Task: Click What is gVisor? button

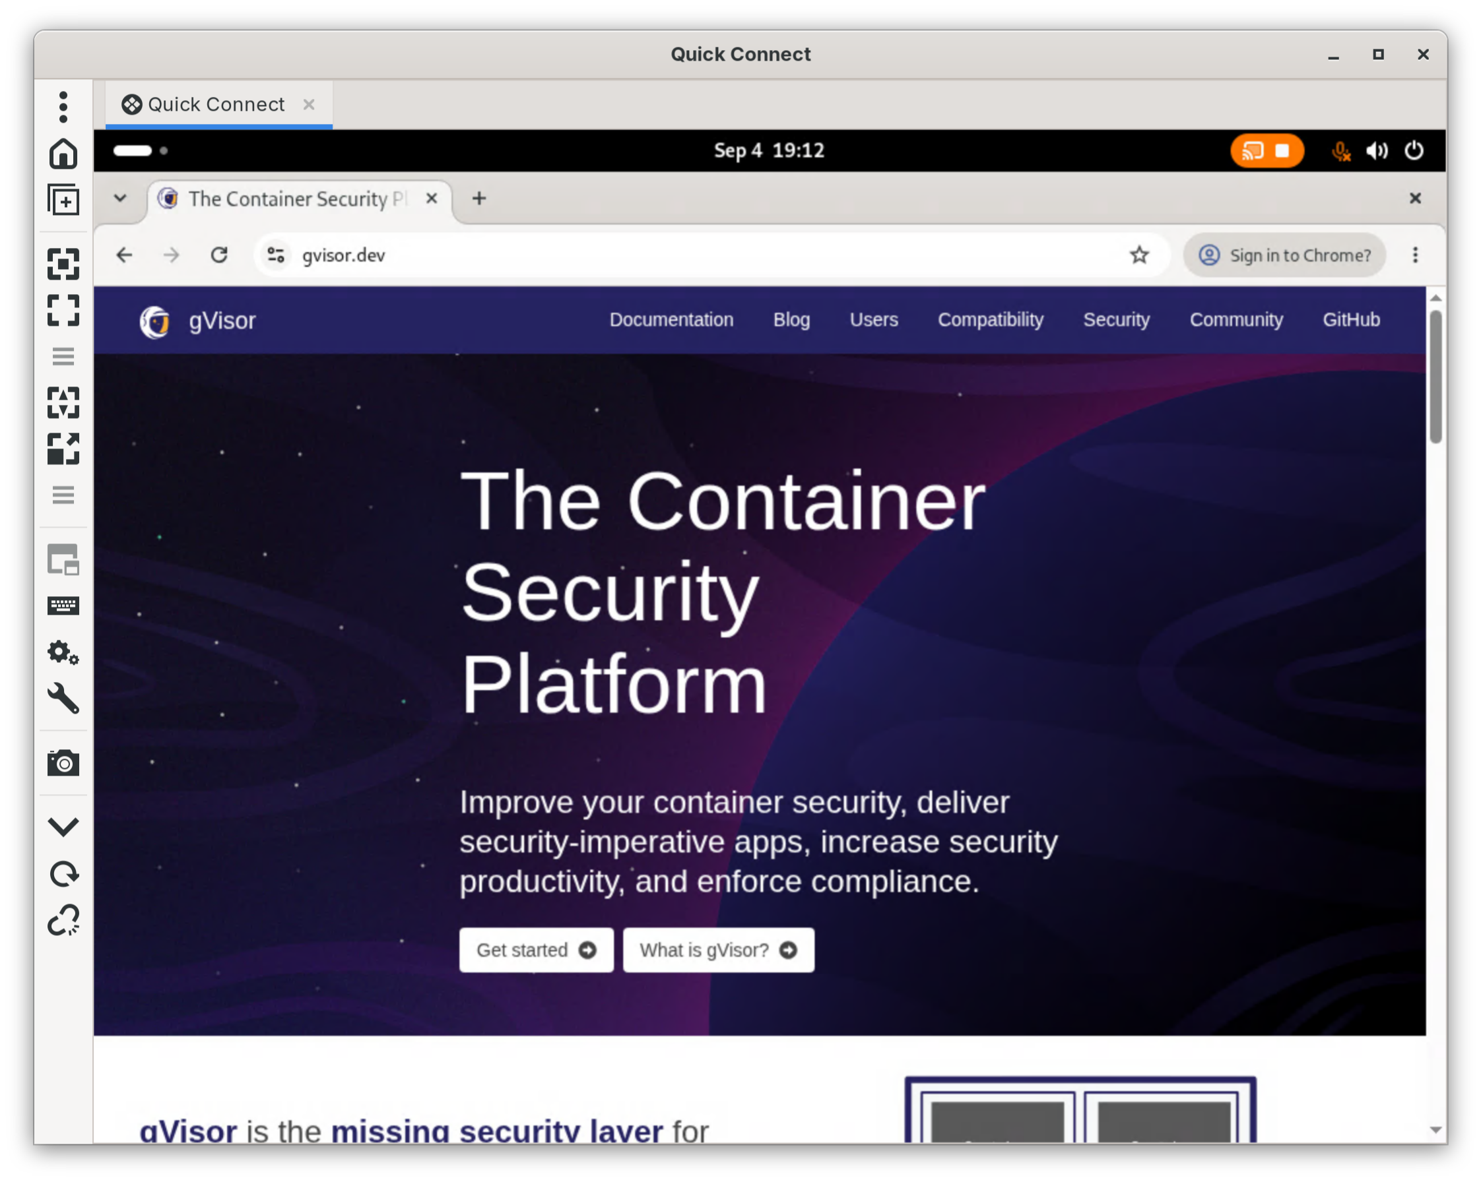Action: pyautogui.click(x=718, y=950)
